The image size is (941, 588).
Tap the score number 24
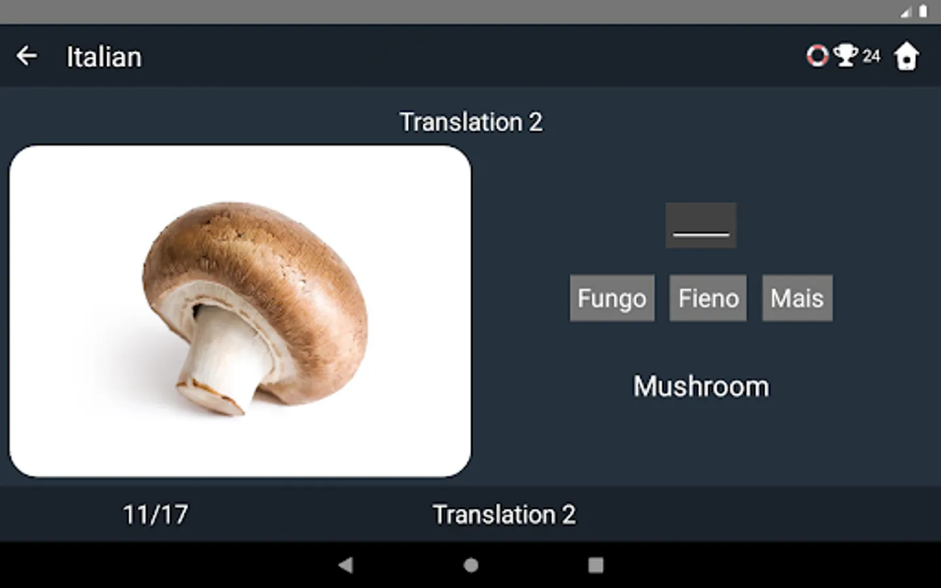871,56
